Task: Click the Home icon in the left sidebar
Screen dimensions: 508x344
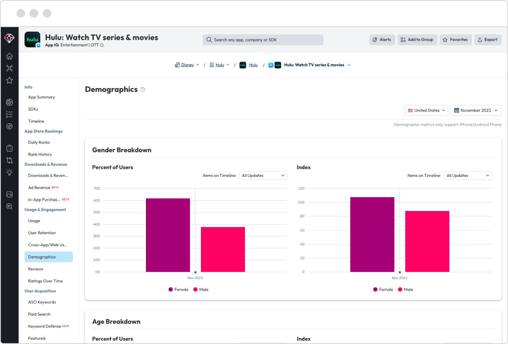Action: pos(9,56)
